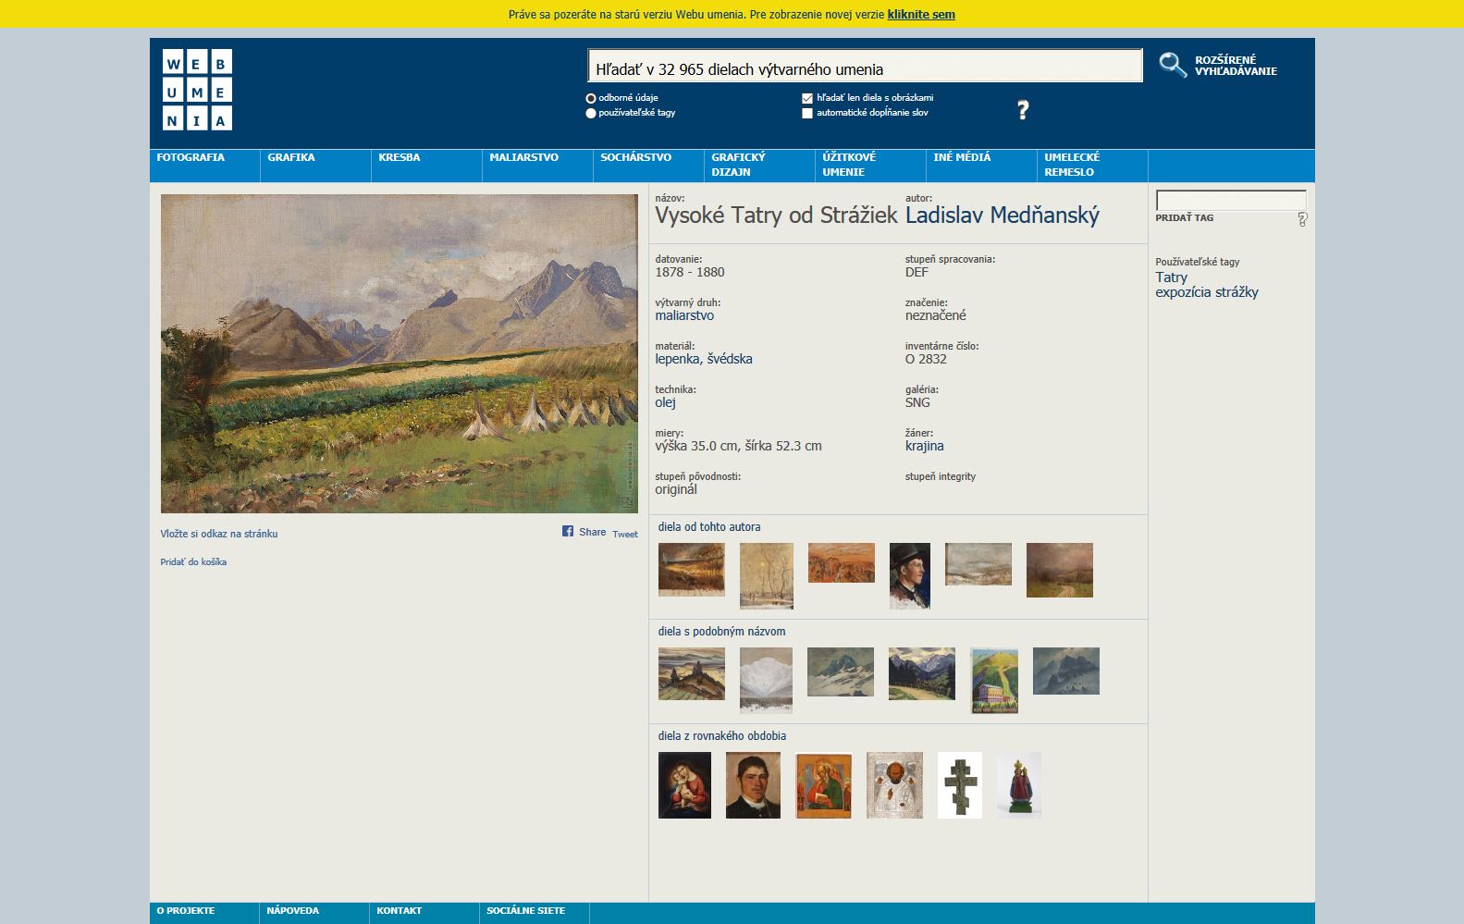Screen dimensions: 1464x924
Task: Open the red-robed saint icon thumbnail
Action: tap(824, 785)
